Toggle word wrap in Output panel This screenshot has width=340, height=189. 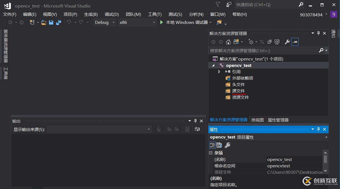click(197, 129)
